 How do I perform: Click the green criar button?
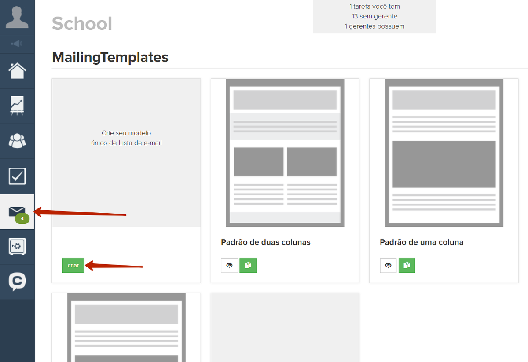(x=73, y=266)
